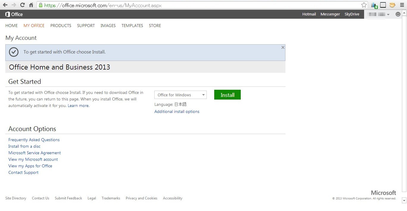
Task: Click the yellow extension icon beside the browser menu
Action: pyautogui.click(x=392, y=5)
